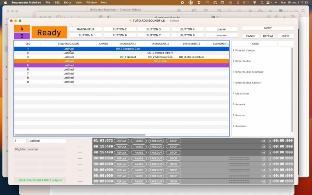Open the Bluetooth menu bar icon

pos(238,3)
